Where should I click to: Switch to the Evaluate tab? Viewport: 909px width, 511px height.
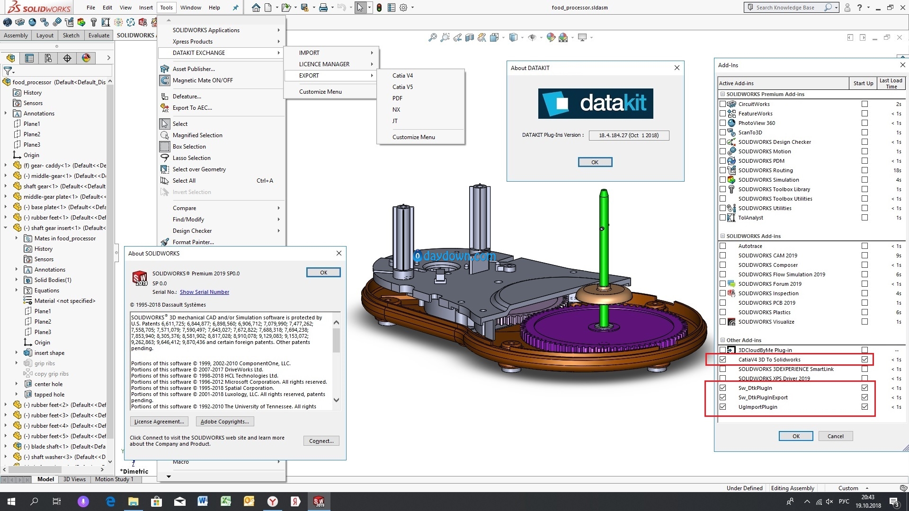(x=98, y=35)
